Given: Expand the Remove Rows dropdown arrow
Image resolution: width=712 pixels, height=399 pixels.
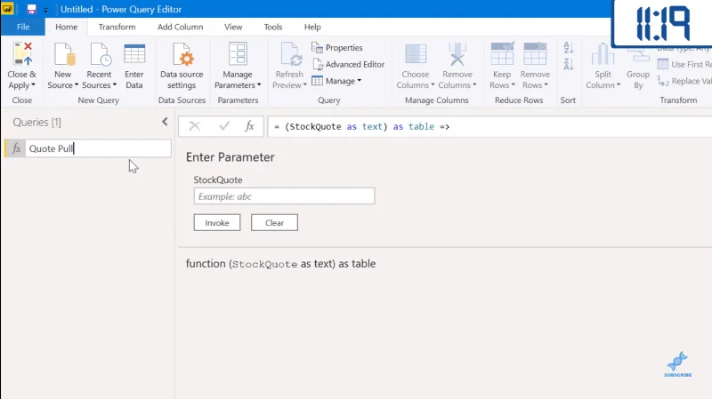Looking at the screenshot, I should click(546, 85).
